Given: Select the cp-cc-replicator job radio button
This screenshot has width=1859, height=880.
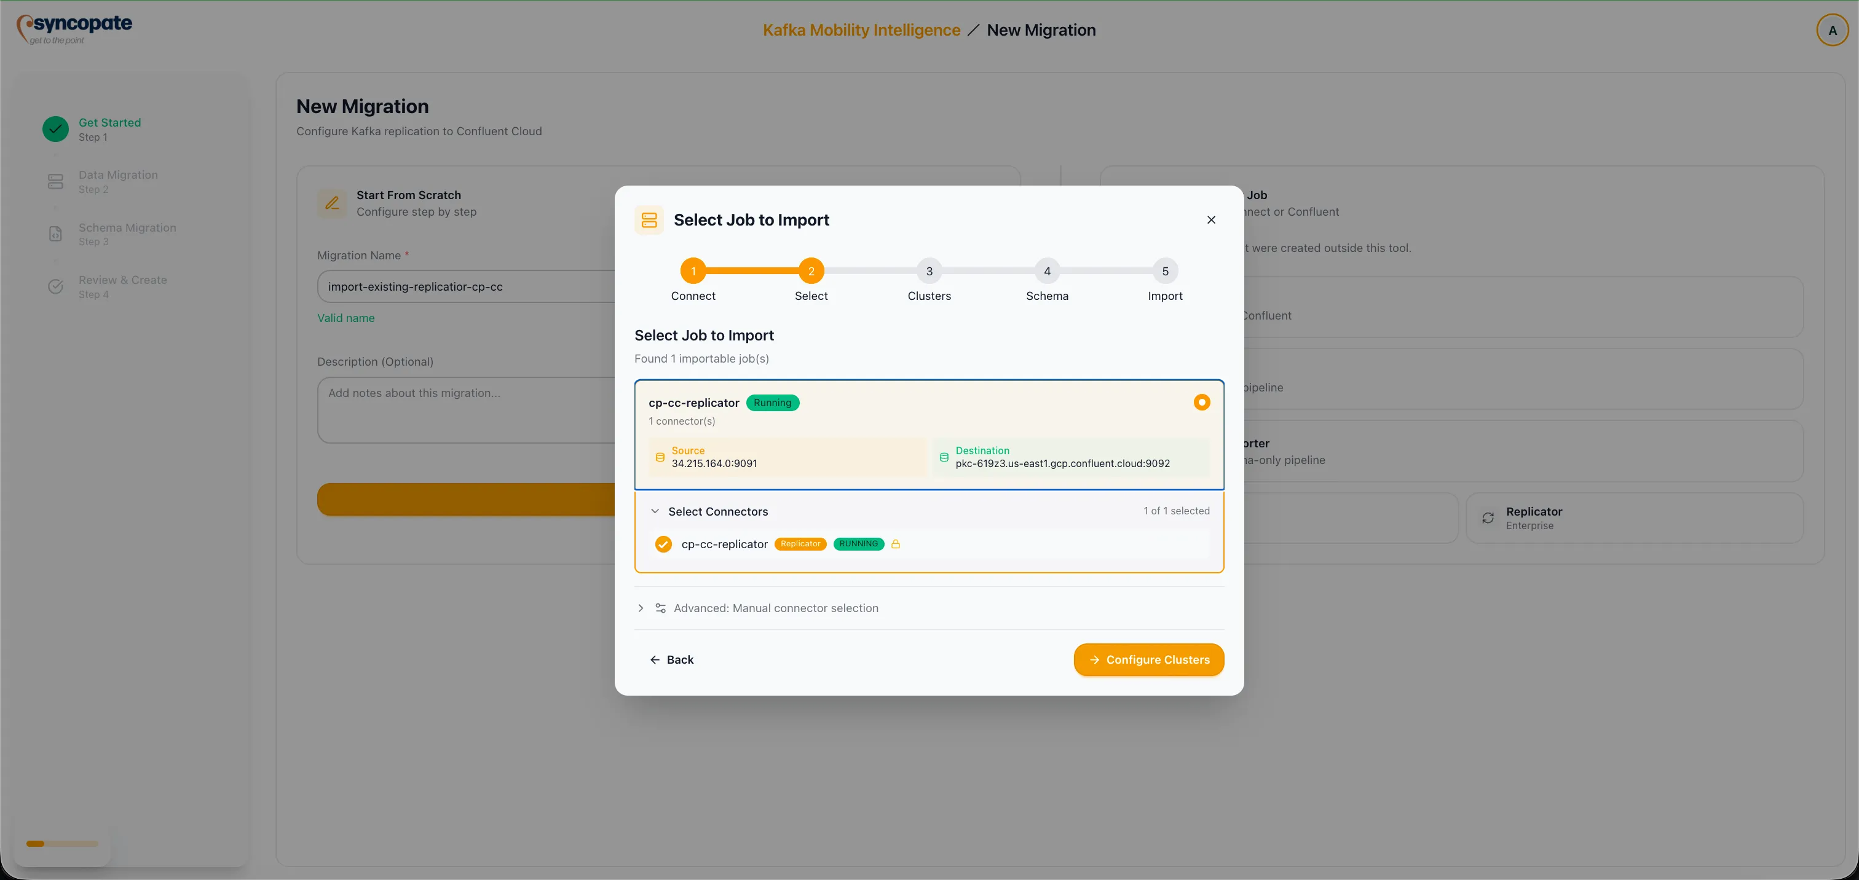Looking at the screenshot, I should tap(1202, 402).
